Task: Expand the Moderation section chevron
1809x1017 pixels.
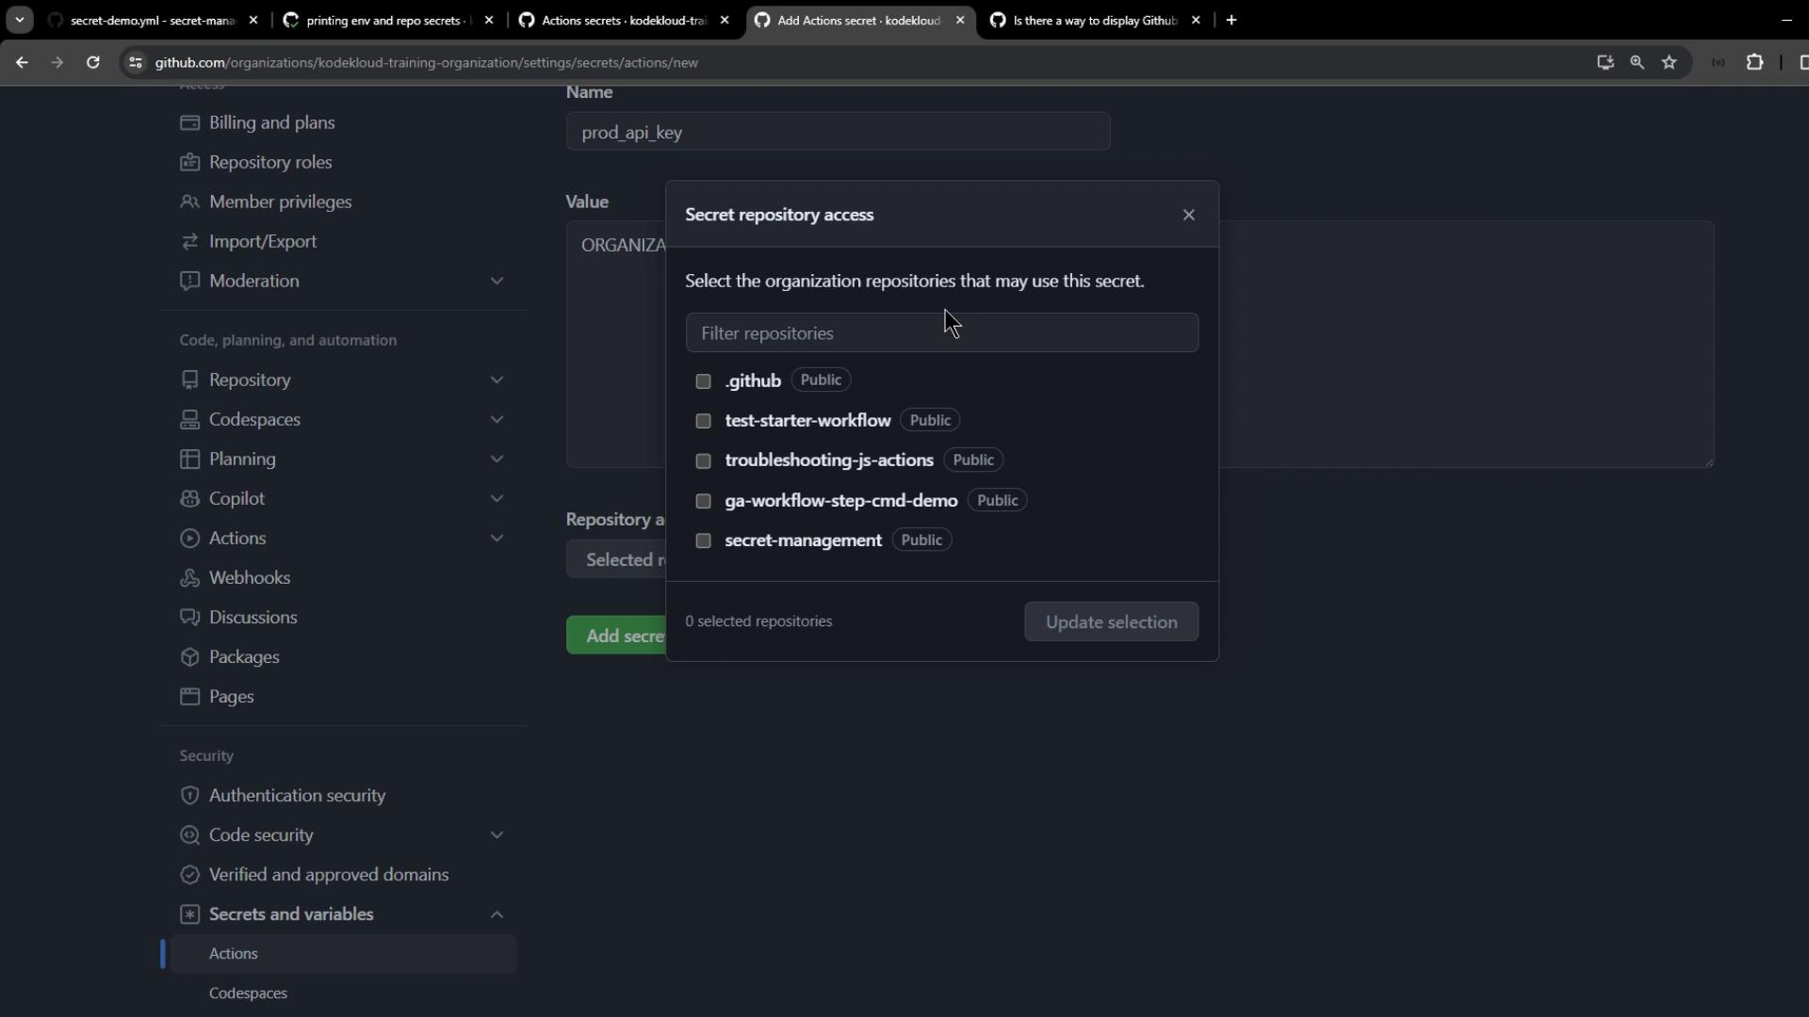Action: tap(497, 282)
